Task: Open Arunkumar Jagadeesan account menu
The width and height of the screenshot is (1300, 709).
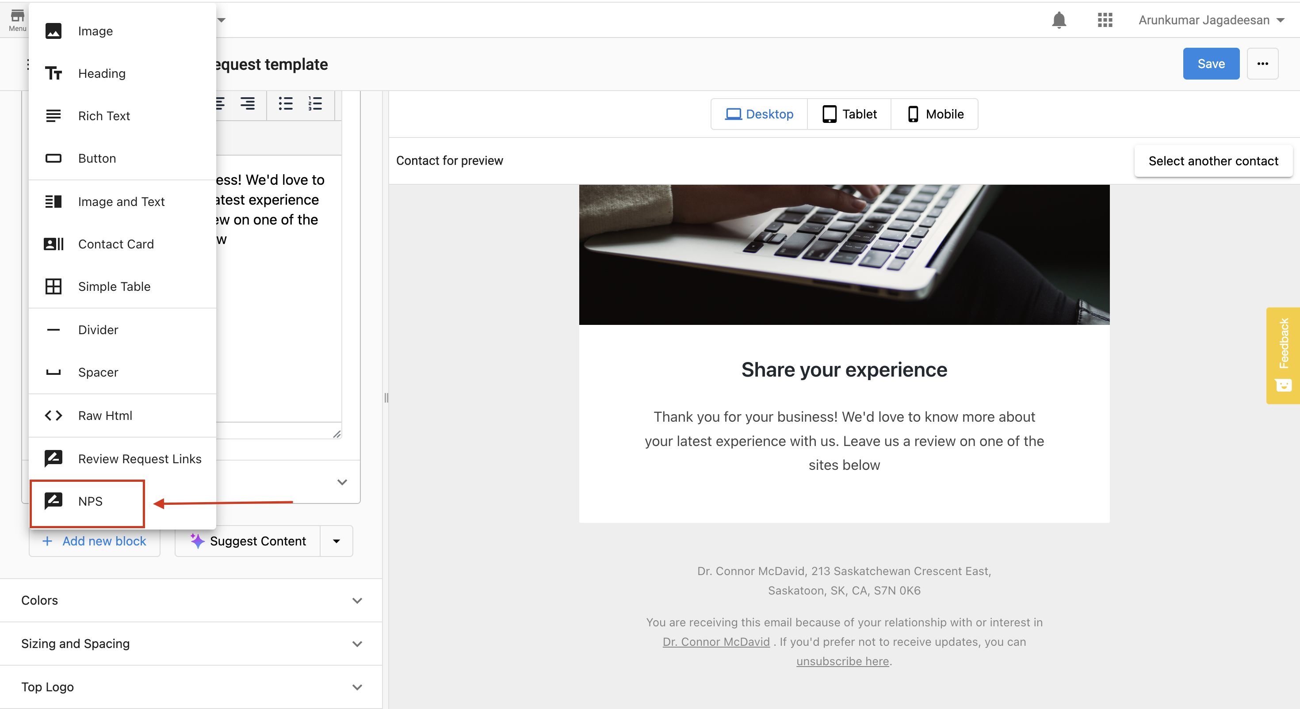Action: pyautogui.click(x=1211, y=20)
